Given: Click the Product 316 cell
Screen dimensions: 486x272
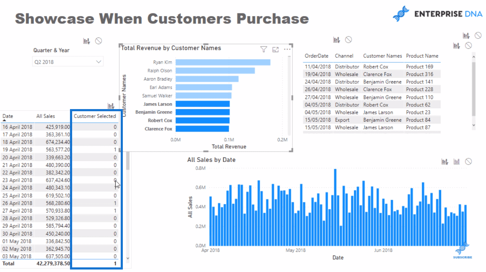Looking at the screenshot, I should point(420,74).
